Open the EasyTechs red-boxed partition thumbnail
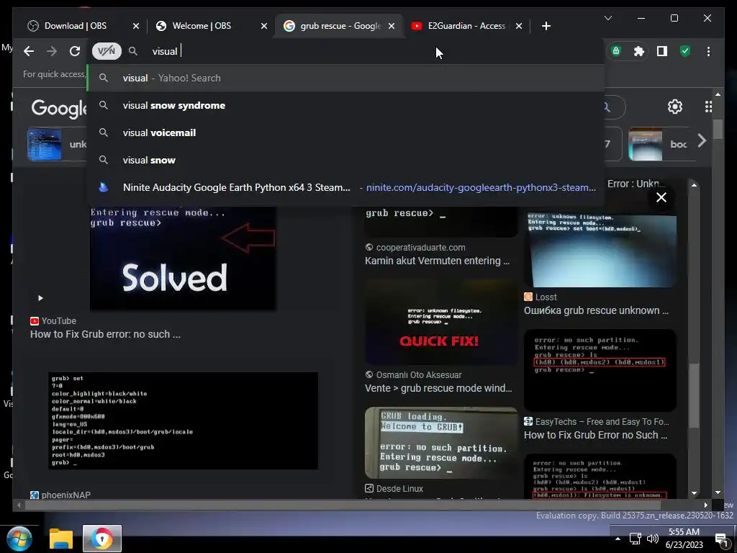Screen dimensions: 737x553 [600, 371]
